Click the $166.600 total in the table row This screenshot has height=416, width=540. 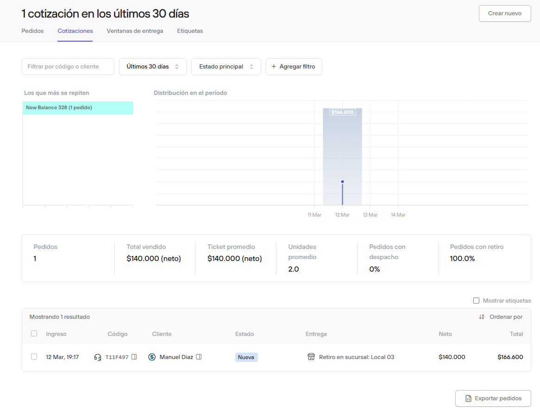point(510,357)
